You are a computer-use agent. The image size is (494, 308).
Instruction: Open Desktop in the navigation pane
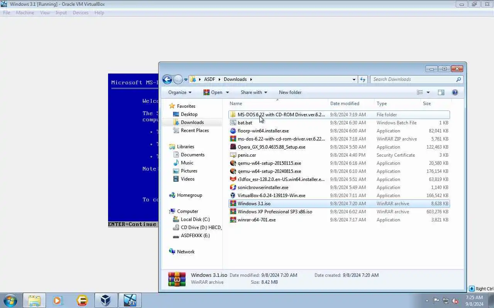coord(189,114)
